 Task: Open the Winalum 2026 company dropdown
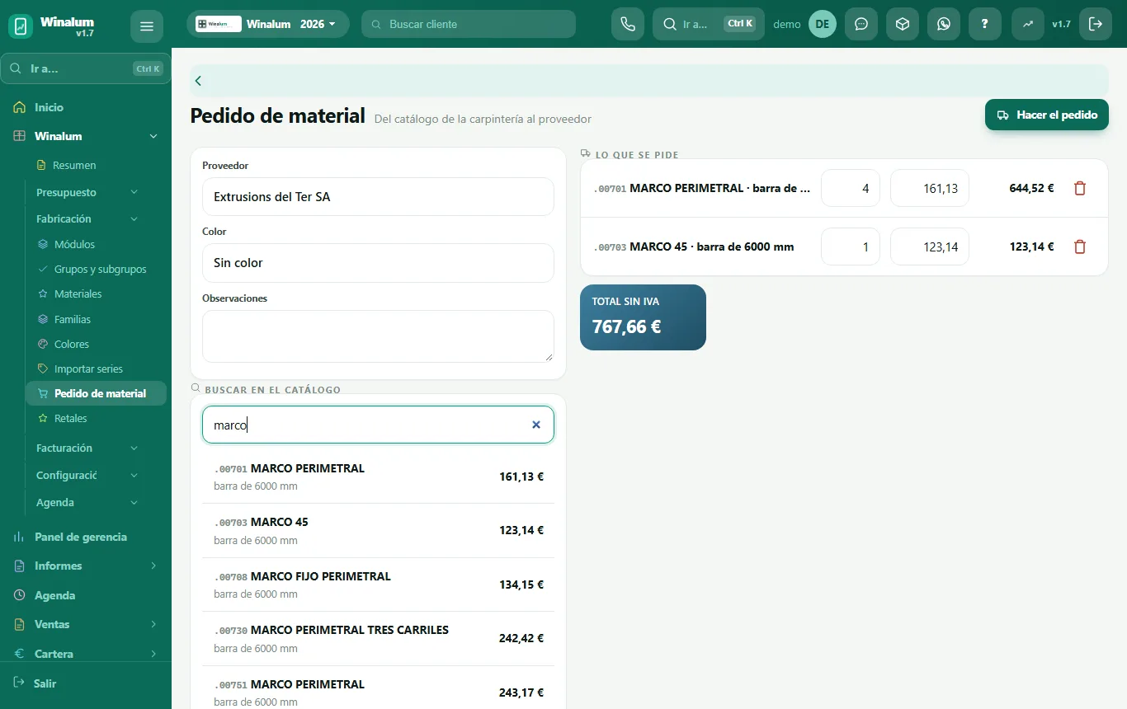pos(268,24)
